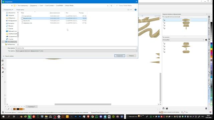The width and height of the screenshot is (214, 120).
Task: Click the taskbar search magnifier icon
Action: (x=9, y=117)
